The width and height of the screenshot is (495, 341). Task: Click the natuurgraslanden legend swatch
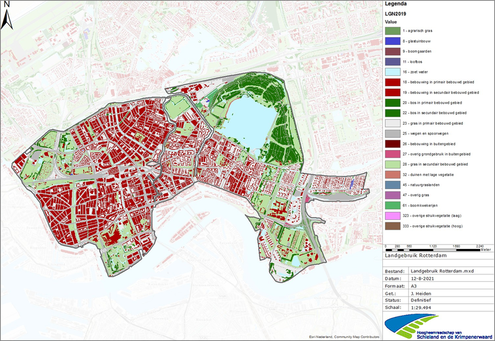click(393, 185)
